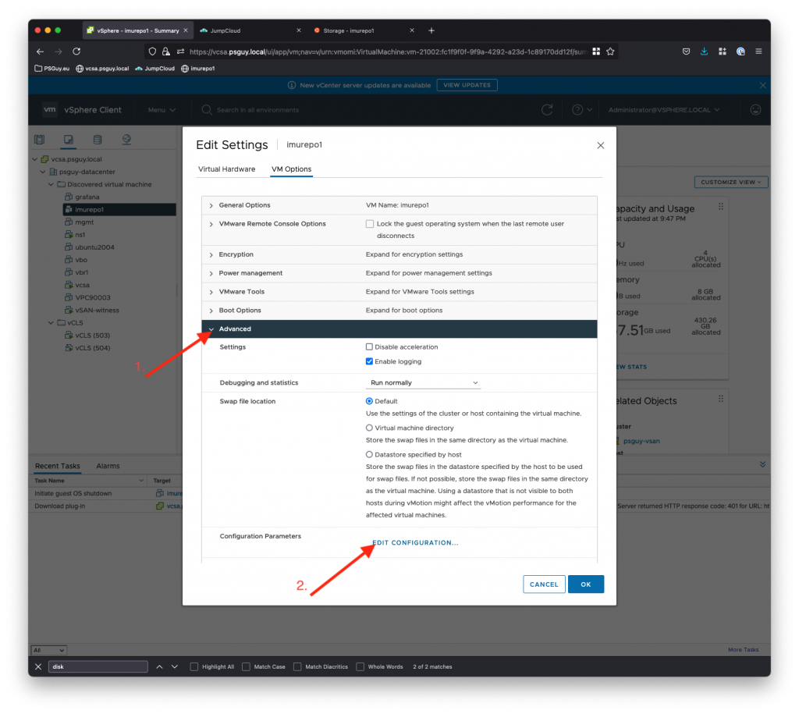The image size is (799, 714).
Task: Switch to the JumpCloud browser tab
Action: tap(249, 30)
